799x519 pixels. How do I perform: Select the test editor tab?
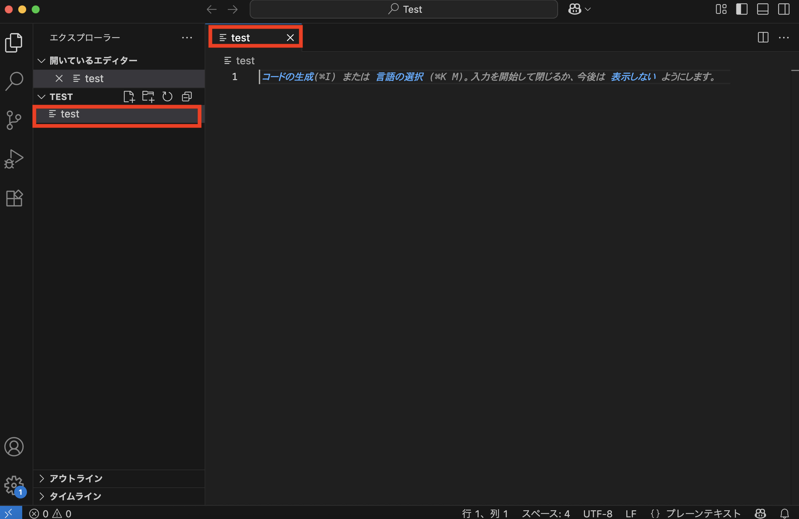click(240, 38)
